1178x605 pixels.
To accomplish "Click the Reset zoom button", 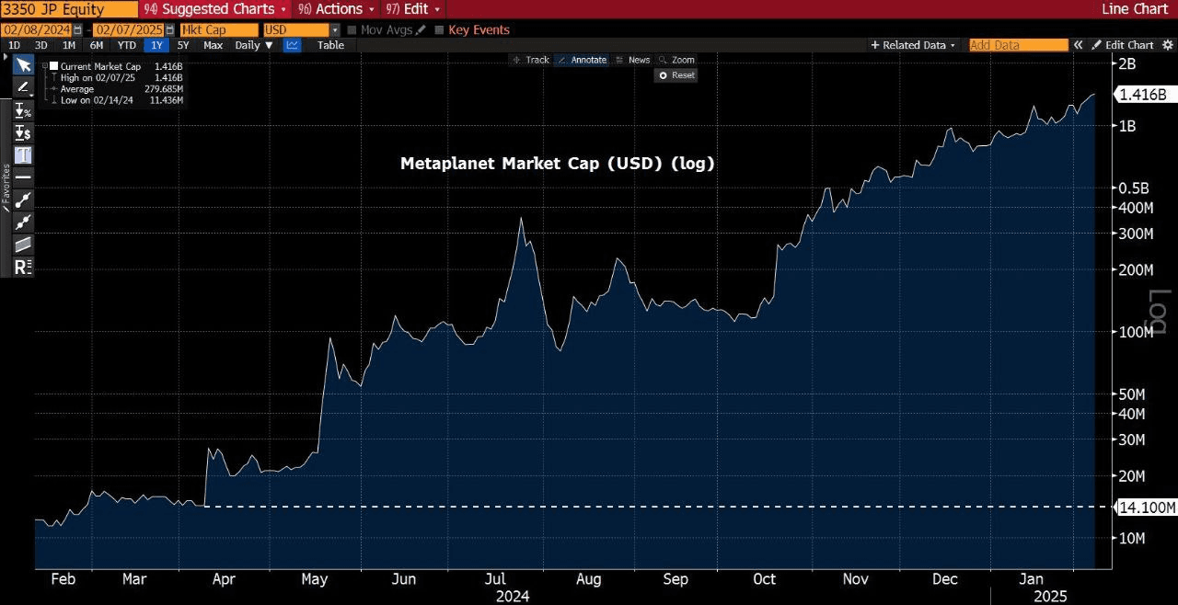I will (x=676, y=75).
